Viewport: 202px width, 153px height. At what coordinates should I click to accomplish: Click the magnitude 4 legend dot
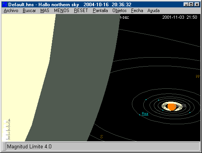pos(5,121)
